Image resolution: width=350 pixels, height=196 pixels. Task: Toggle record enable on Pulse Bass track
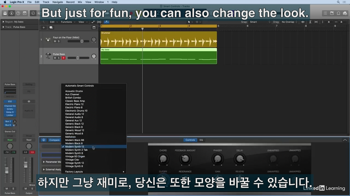click(x=63, y=58)
